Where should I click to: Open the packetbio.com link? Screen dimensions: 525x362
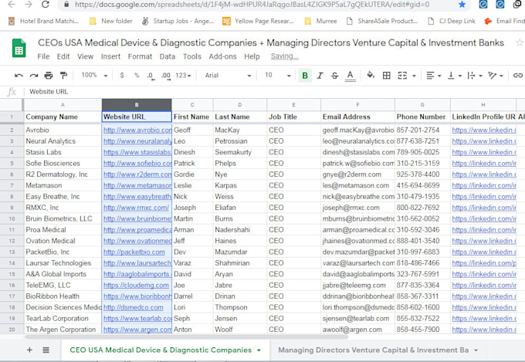click(134, 252)
